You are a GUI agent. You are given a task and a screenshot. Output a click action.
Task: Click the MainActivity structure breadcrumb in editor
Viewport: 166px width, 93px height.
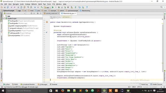click(56, 17)
